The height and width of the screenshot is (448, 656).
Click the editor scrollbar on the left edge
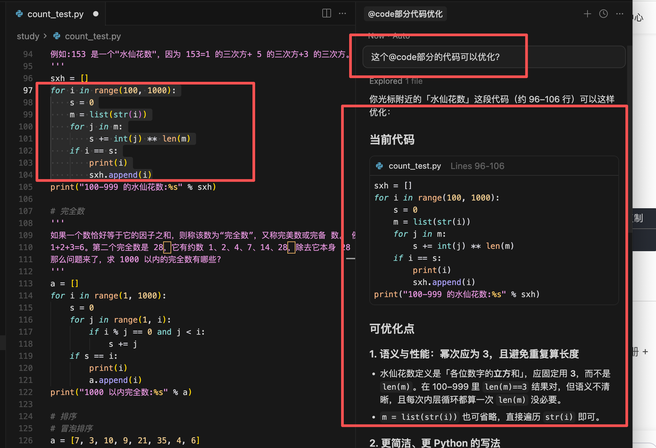(3, 342)
